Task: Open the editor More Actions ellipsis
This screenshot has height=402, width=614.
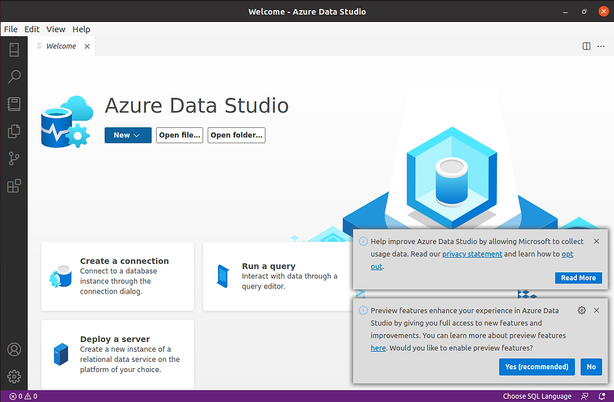Action: pos(601,46)
